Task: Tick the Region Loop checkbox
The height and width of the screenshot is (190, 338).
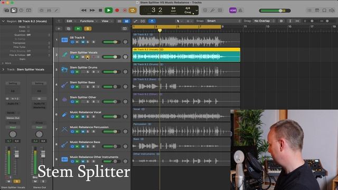Action: (x=28, y=31)
